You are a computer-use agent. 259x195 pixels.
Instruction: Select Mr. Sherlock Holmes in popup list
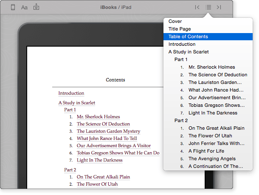[208, 67]
